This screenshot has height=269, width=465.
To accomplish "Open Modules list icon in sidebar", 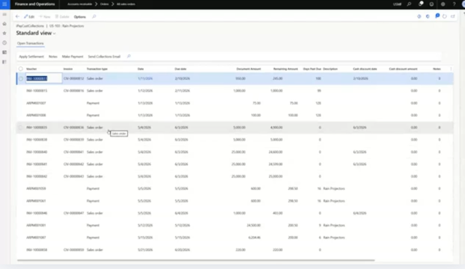I will pos(4,62).
